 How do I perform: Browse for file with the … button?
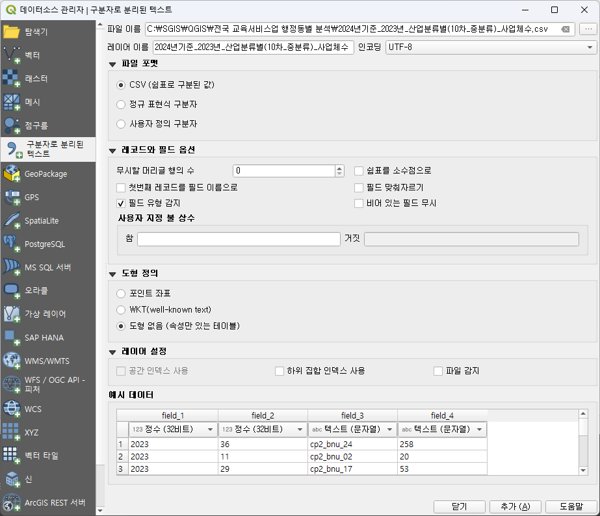pos(588,29)
